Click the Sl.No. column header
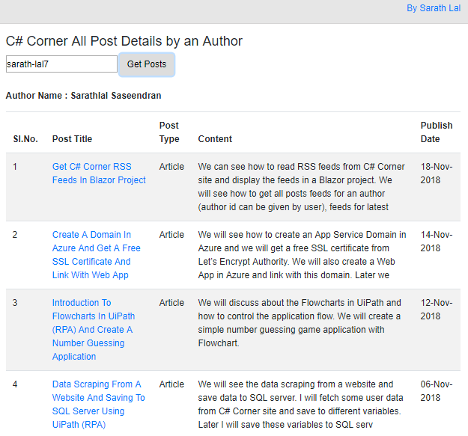 coord(25,139)
